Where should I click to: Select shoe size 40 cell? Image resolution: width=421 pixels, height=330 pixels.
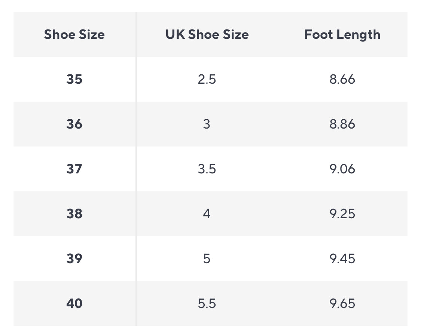click(x=74, y=303)
